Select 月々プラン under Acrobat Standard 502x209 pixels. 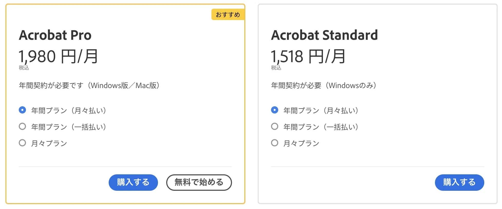[274, 143]
